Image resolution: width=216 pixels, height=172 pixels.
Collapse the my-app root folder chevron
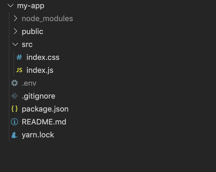[11, 6]
